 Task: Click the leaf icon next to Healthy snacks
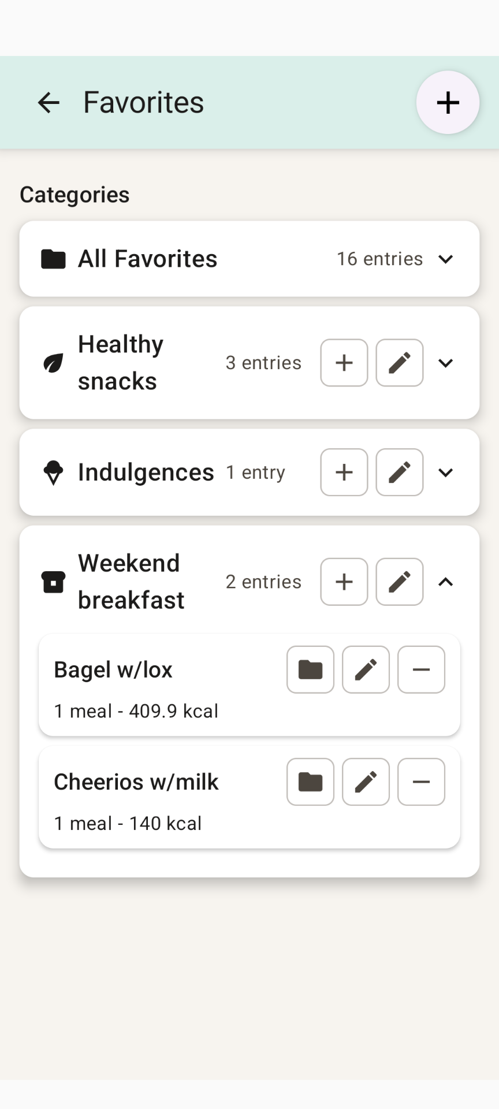(x=53, y=363)
